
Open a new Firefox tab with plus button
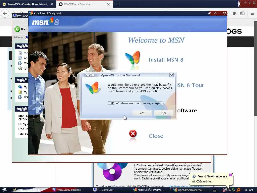point(117,4)
